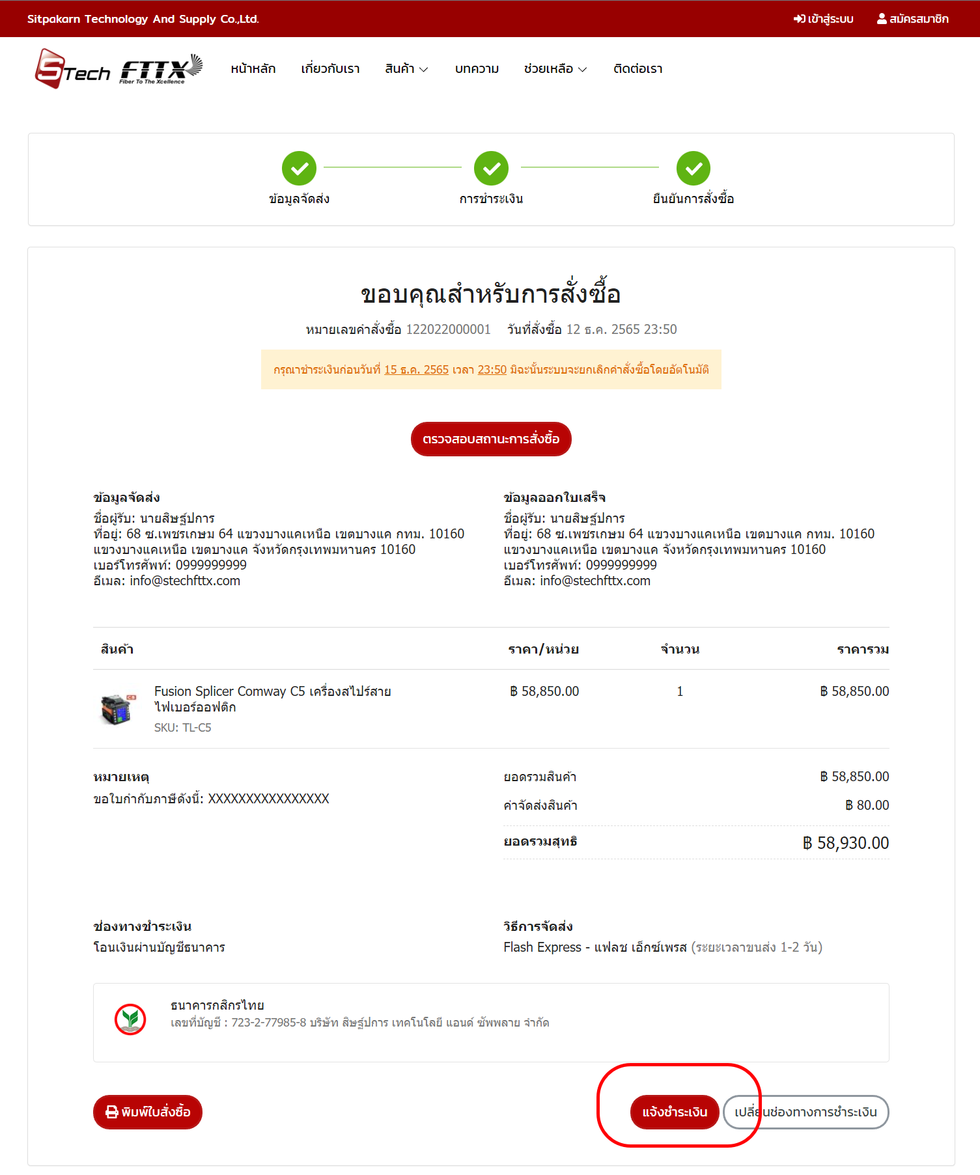Expand the สินค้า products dropdown
The width and height of the screenshot is (980, 1175).
click(x=406, y=69)
